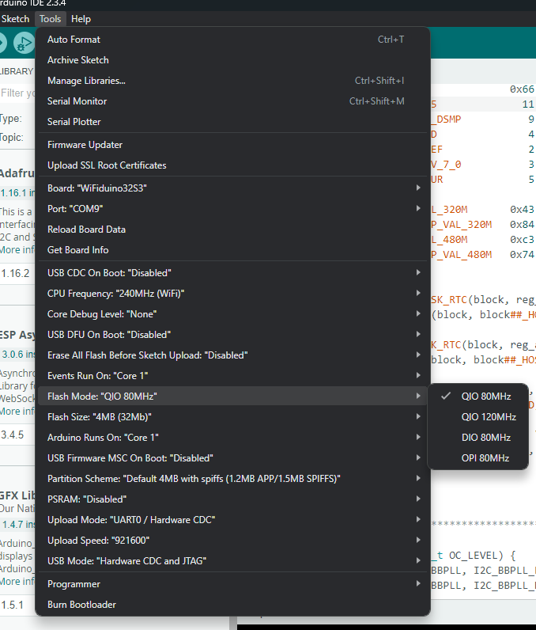The height and width of the screenshot is (630, 536).
Task: Click code text P_VAL_480M in editor
Action: pyautogui.click(x=462, y=254)
